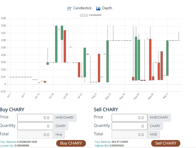Focus the Buy CHARY Price input
The width and height of the screenshot is (196, 148).
(35, 118)
